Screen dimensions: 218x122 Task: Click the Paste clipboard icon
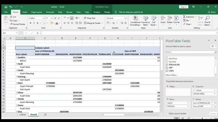point(6,19)
